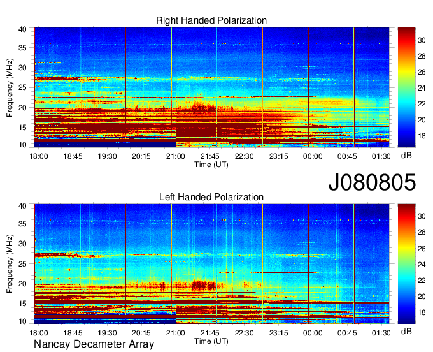Click the 21:00 time tick on Right Handed plot

click(176, 156)
